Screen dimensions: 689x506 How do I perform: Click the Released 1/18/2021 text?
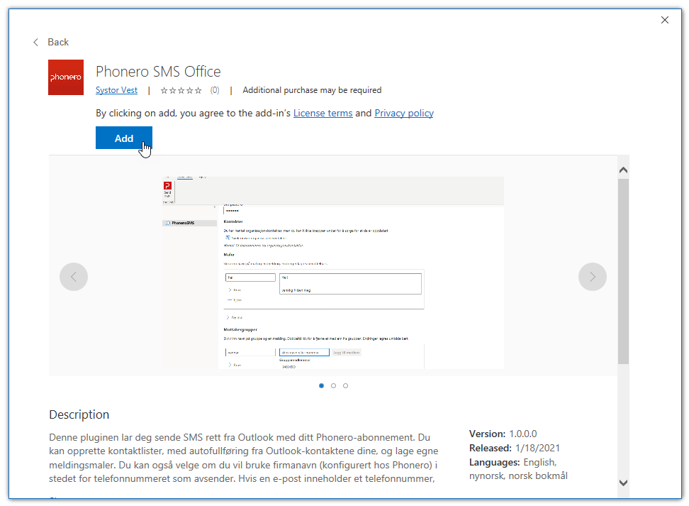[x=515, y=448]
